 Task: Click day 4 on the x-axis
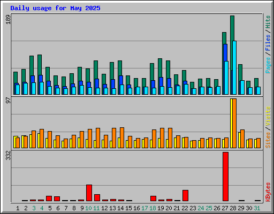tap(42, 208)
